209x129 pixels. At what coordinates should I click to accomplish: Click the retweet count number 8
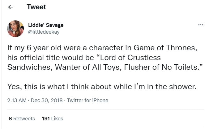pos(11,119)
